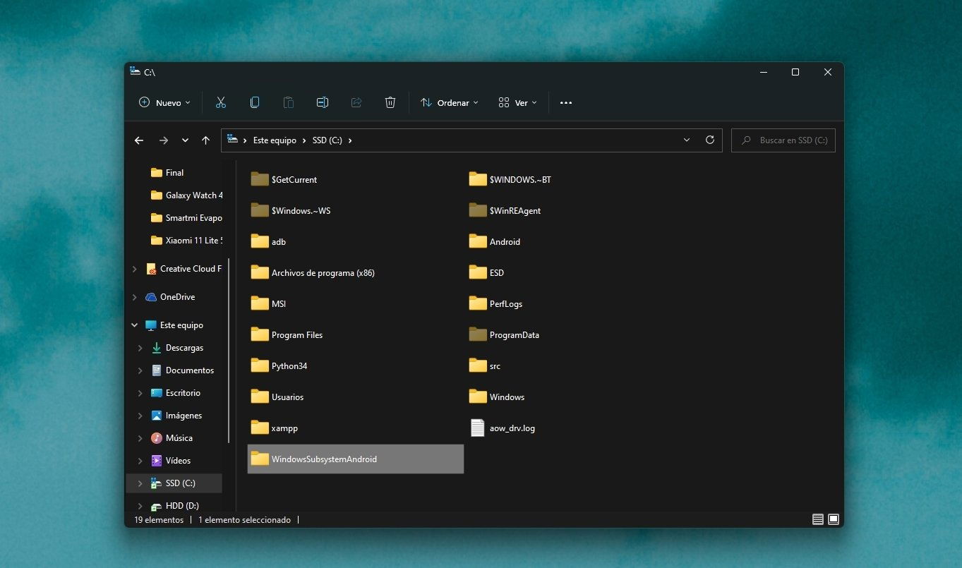Open the Nuevo dropdown button
Viewport: 962px width, 568px height.
(x=164, y=102)
